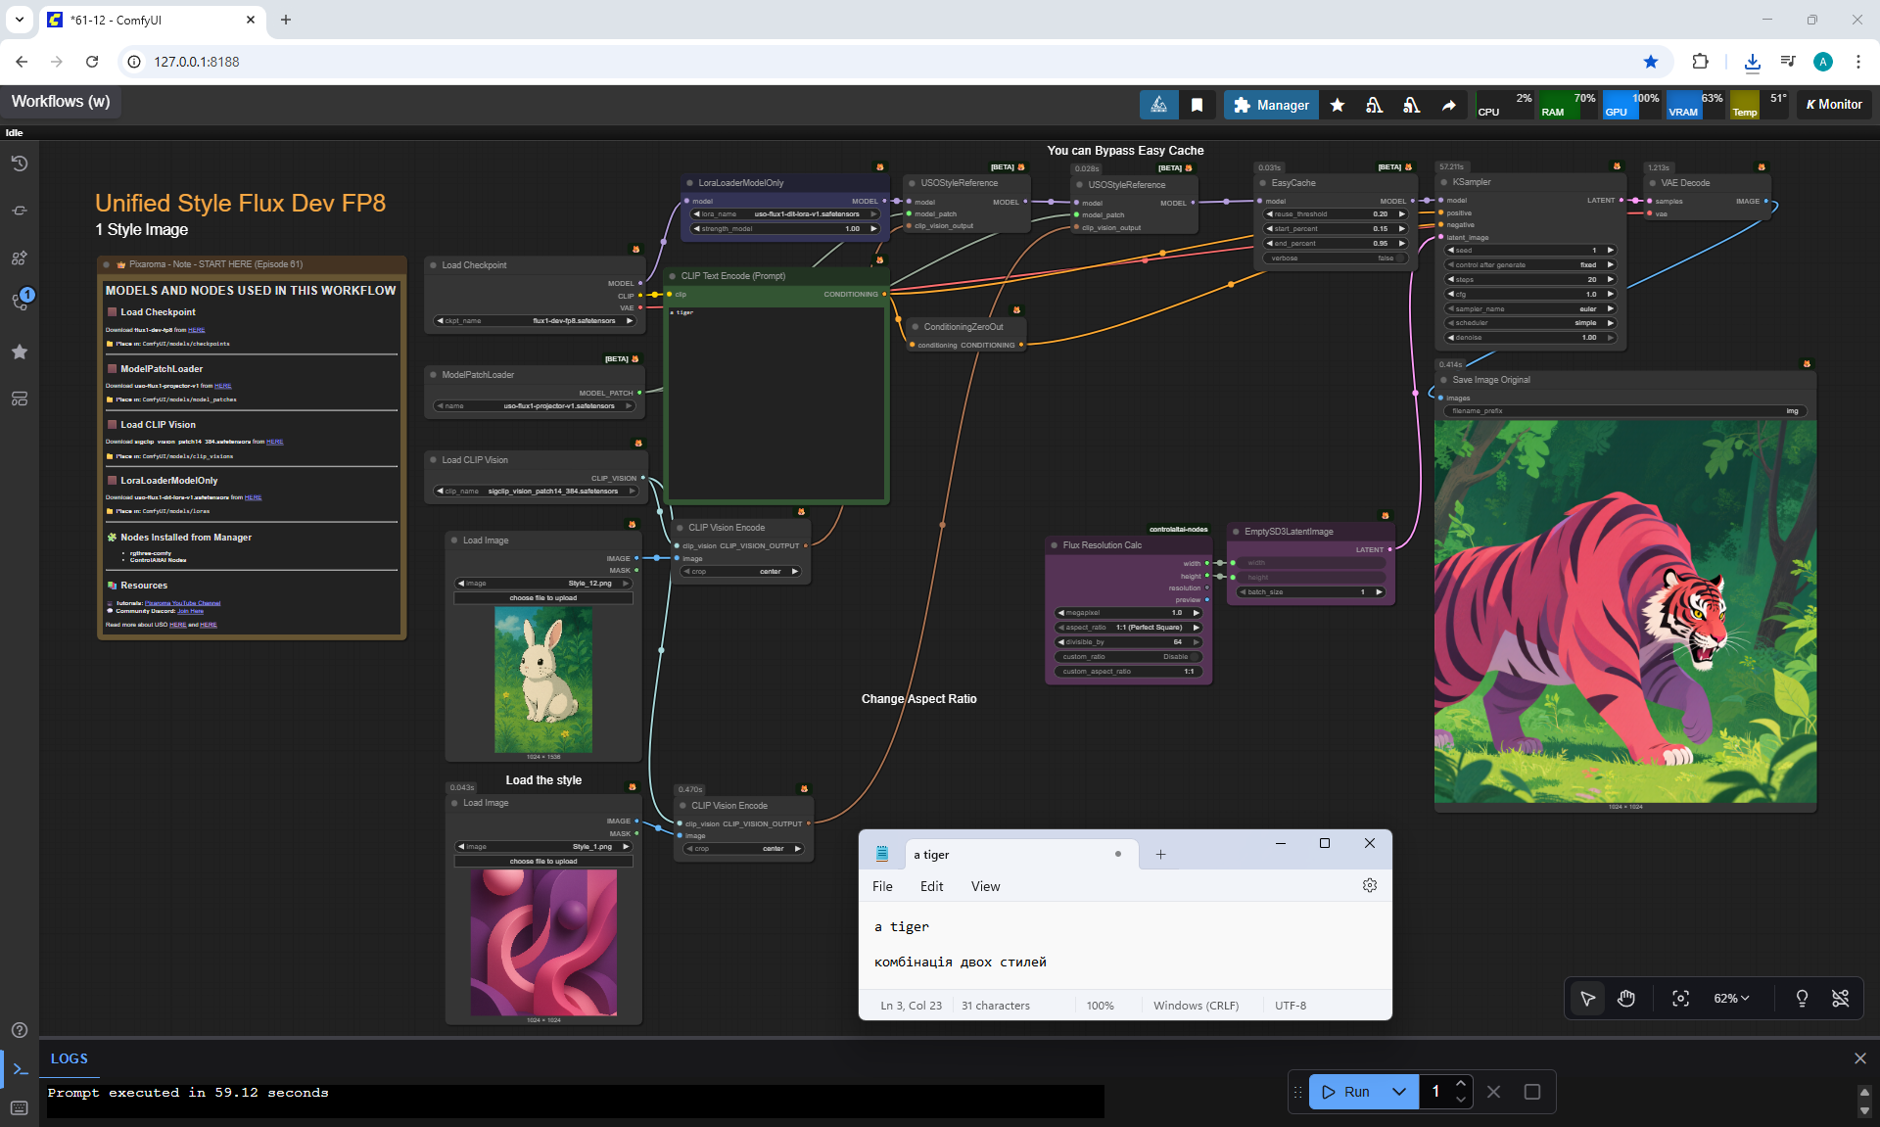The width and height of the screenshot is (1880, 1127).
Task: Switch to the LOGS tab
Action: pos(69,1058)
